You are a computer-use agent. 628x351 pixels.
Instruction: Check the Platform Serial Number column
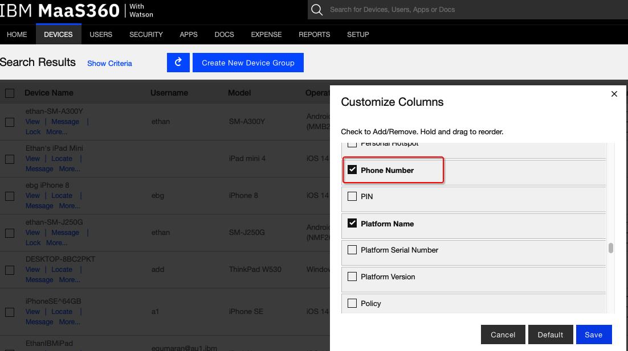[x=352, y=250]
